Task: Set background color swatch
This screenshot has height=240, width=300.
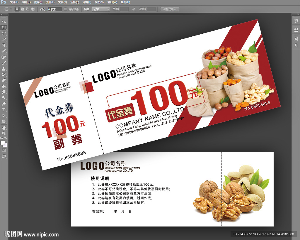Action: point(6,146)
